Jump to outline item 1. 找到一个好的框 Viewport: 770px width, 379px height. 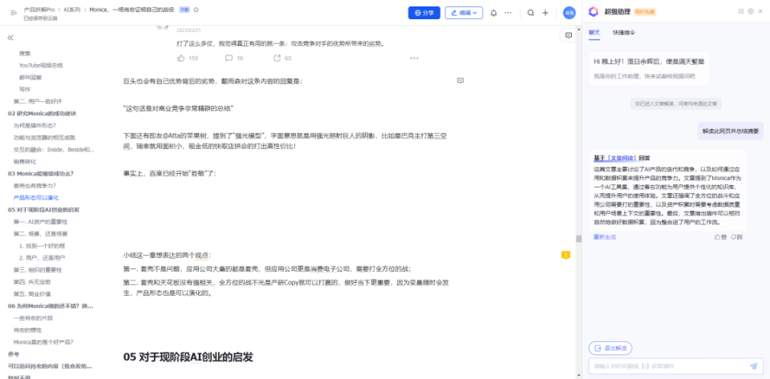click(x=43, y=246)
